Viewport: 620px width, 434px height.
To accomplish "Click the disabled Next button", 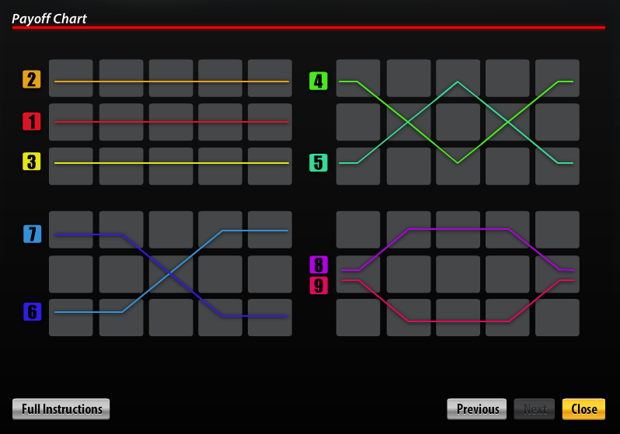I will pos(535,409).
